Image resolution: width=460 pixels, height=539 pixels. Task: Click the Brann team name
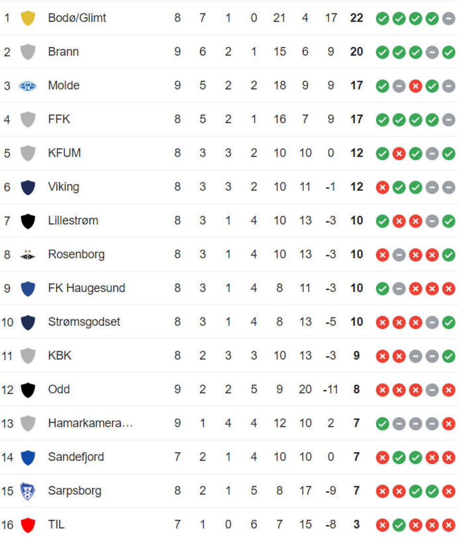pyautogui.click(x=63, y=52)
